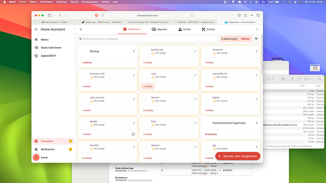Click the Finder tags icon
326x183 pixels.
[x=299, y=79]
